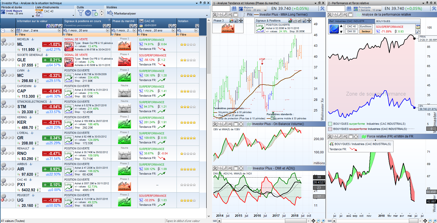This screenshot has width=437, height=223.
Task: Select EuroStoxx reference button
Action: [x=366, y=27]
